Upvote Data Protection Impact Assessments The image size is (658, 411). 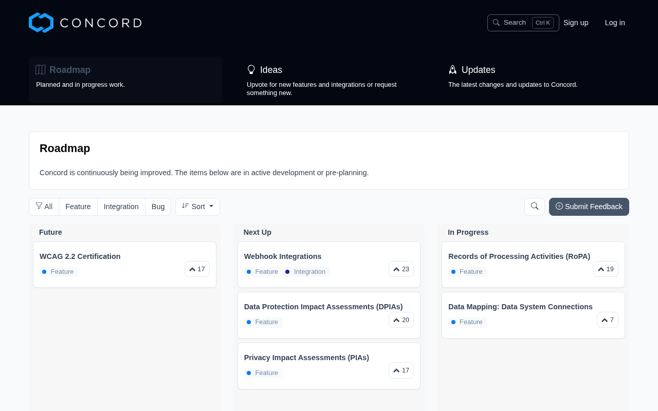click(x=401, y=320)
